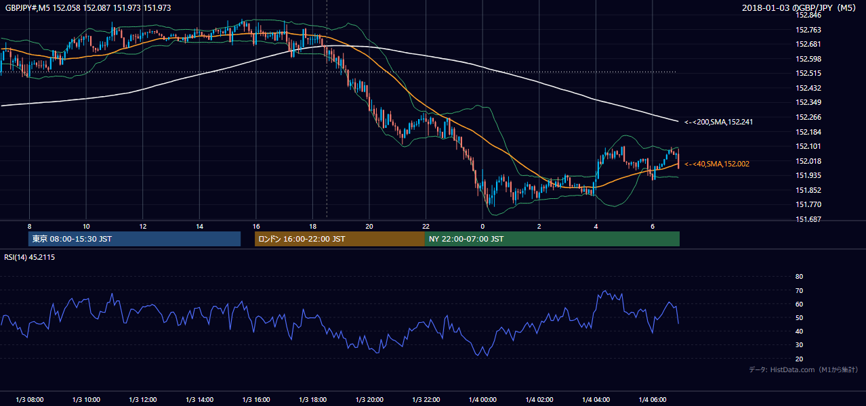Image resolution: width=866 pixels, height=406 pixels.
Task: Click the bottom time label 1/3 12:00
Action: [x=143, y=400]
